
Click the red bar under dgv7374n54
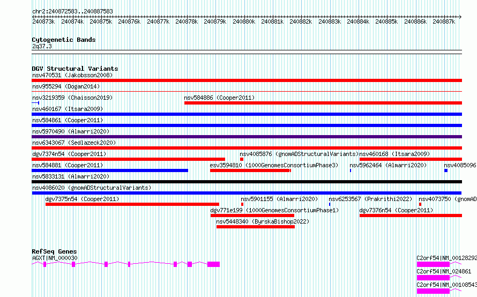(x=129, y=159)
